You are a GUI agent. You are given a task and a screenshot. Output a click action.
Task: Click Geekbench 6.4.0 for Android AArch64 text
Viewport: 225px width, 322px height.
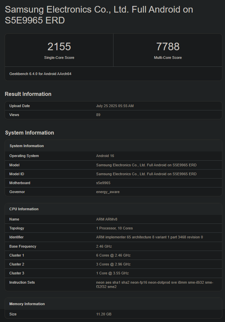pyautogui.click(x=40, y=74)
